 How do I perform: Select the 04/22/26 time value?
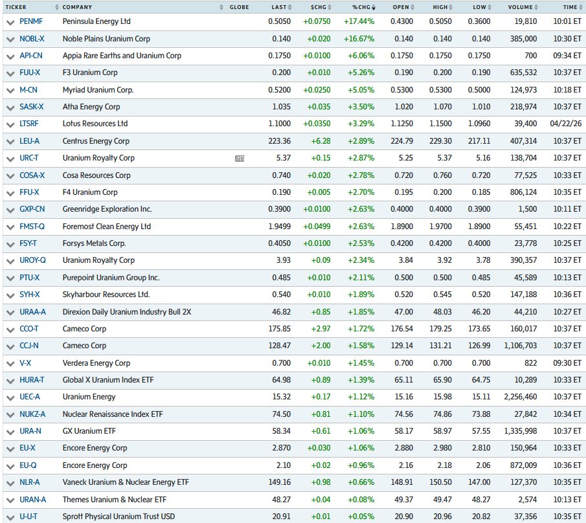click(x=566, y=124)
